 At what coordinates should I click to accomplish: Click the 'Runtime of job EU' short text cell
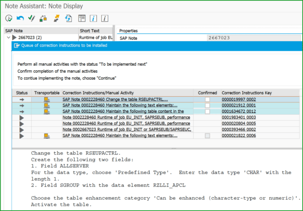95,37
